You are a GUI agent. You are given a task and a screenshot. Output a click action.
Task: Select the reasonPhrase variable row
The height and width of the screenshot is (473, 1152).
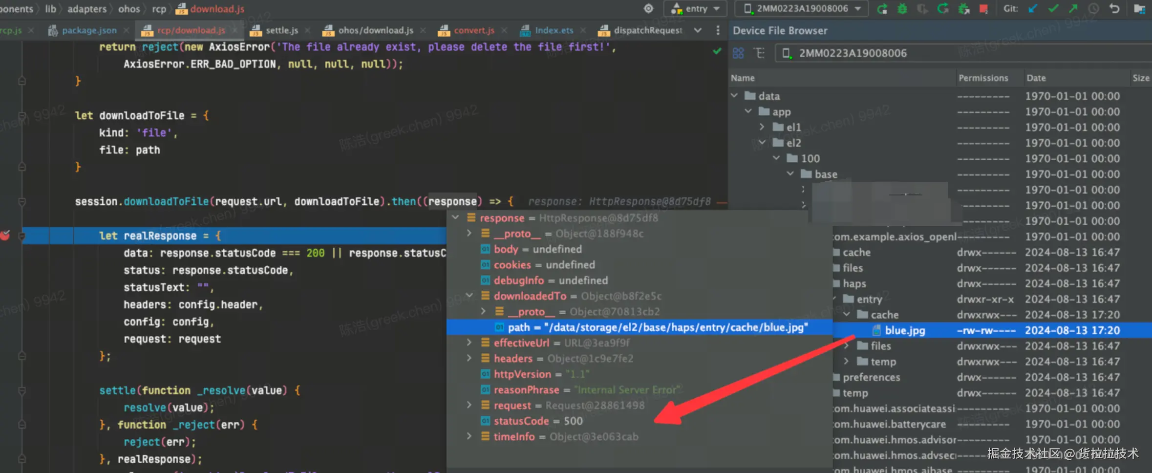640,389
